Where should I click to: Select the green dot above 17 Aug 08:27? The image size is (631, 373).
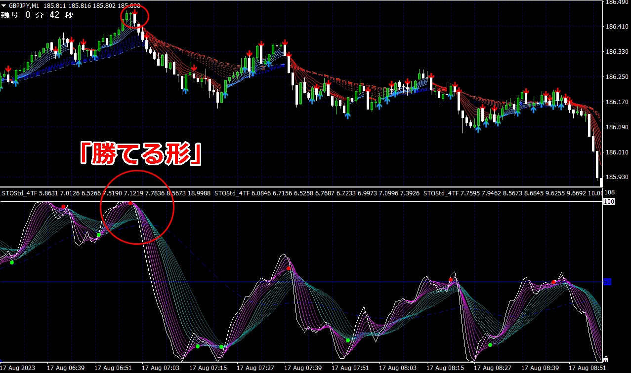[490, 345]
